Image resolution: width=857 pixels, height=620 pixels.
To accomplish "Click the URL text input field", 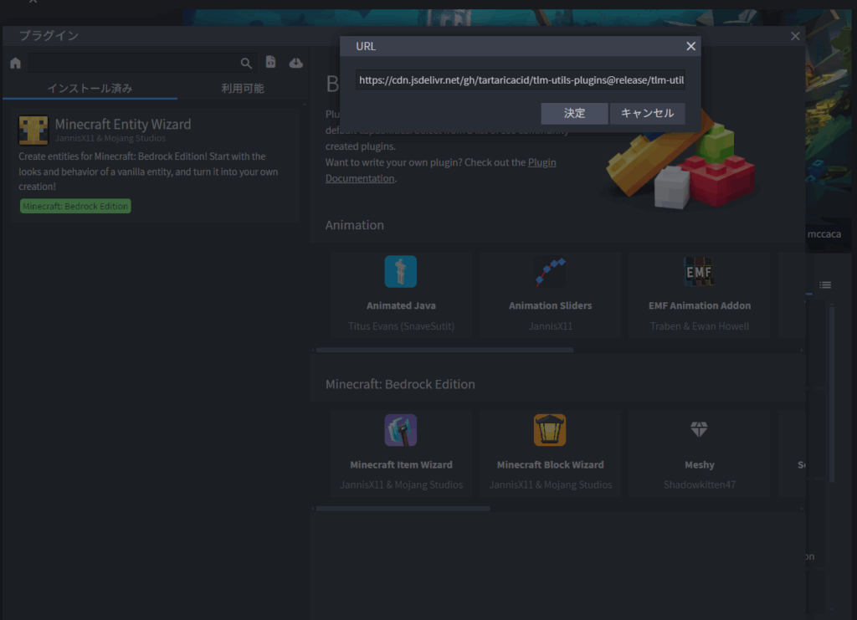I will tap(520, 80).
